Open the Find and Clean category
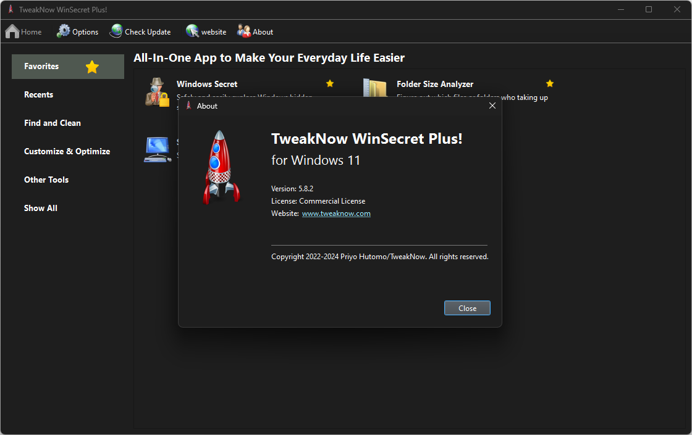 (53, 123)
